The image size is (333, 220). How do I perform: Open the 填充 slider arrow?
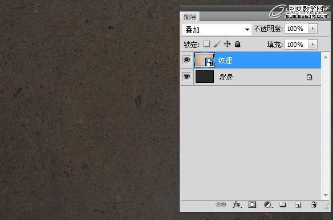point(312,45)
